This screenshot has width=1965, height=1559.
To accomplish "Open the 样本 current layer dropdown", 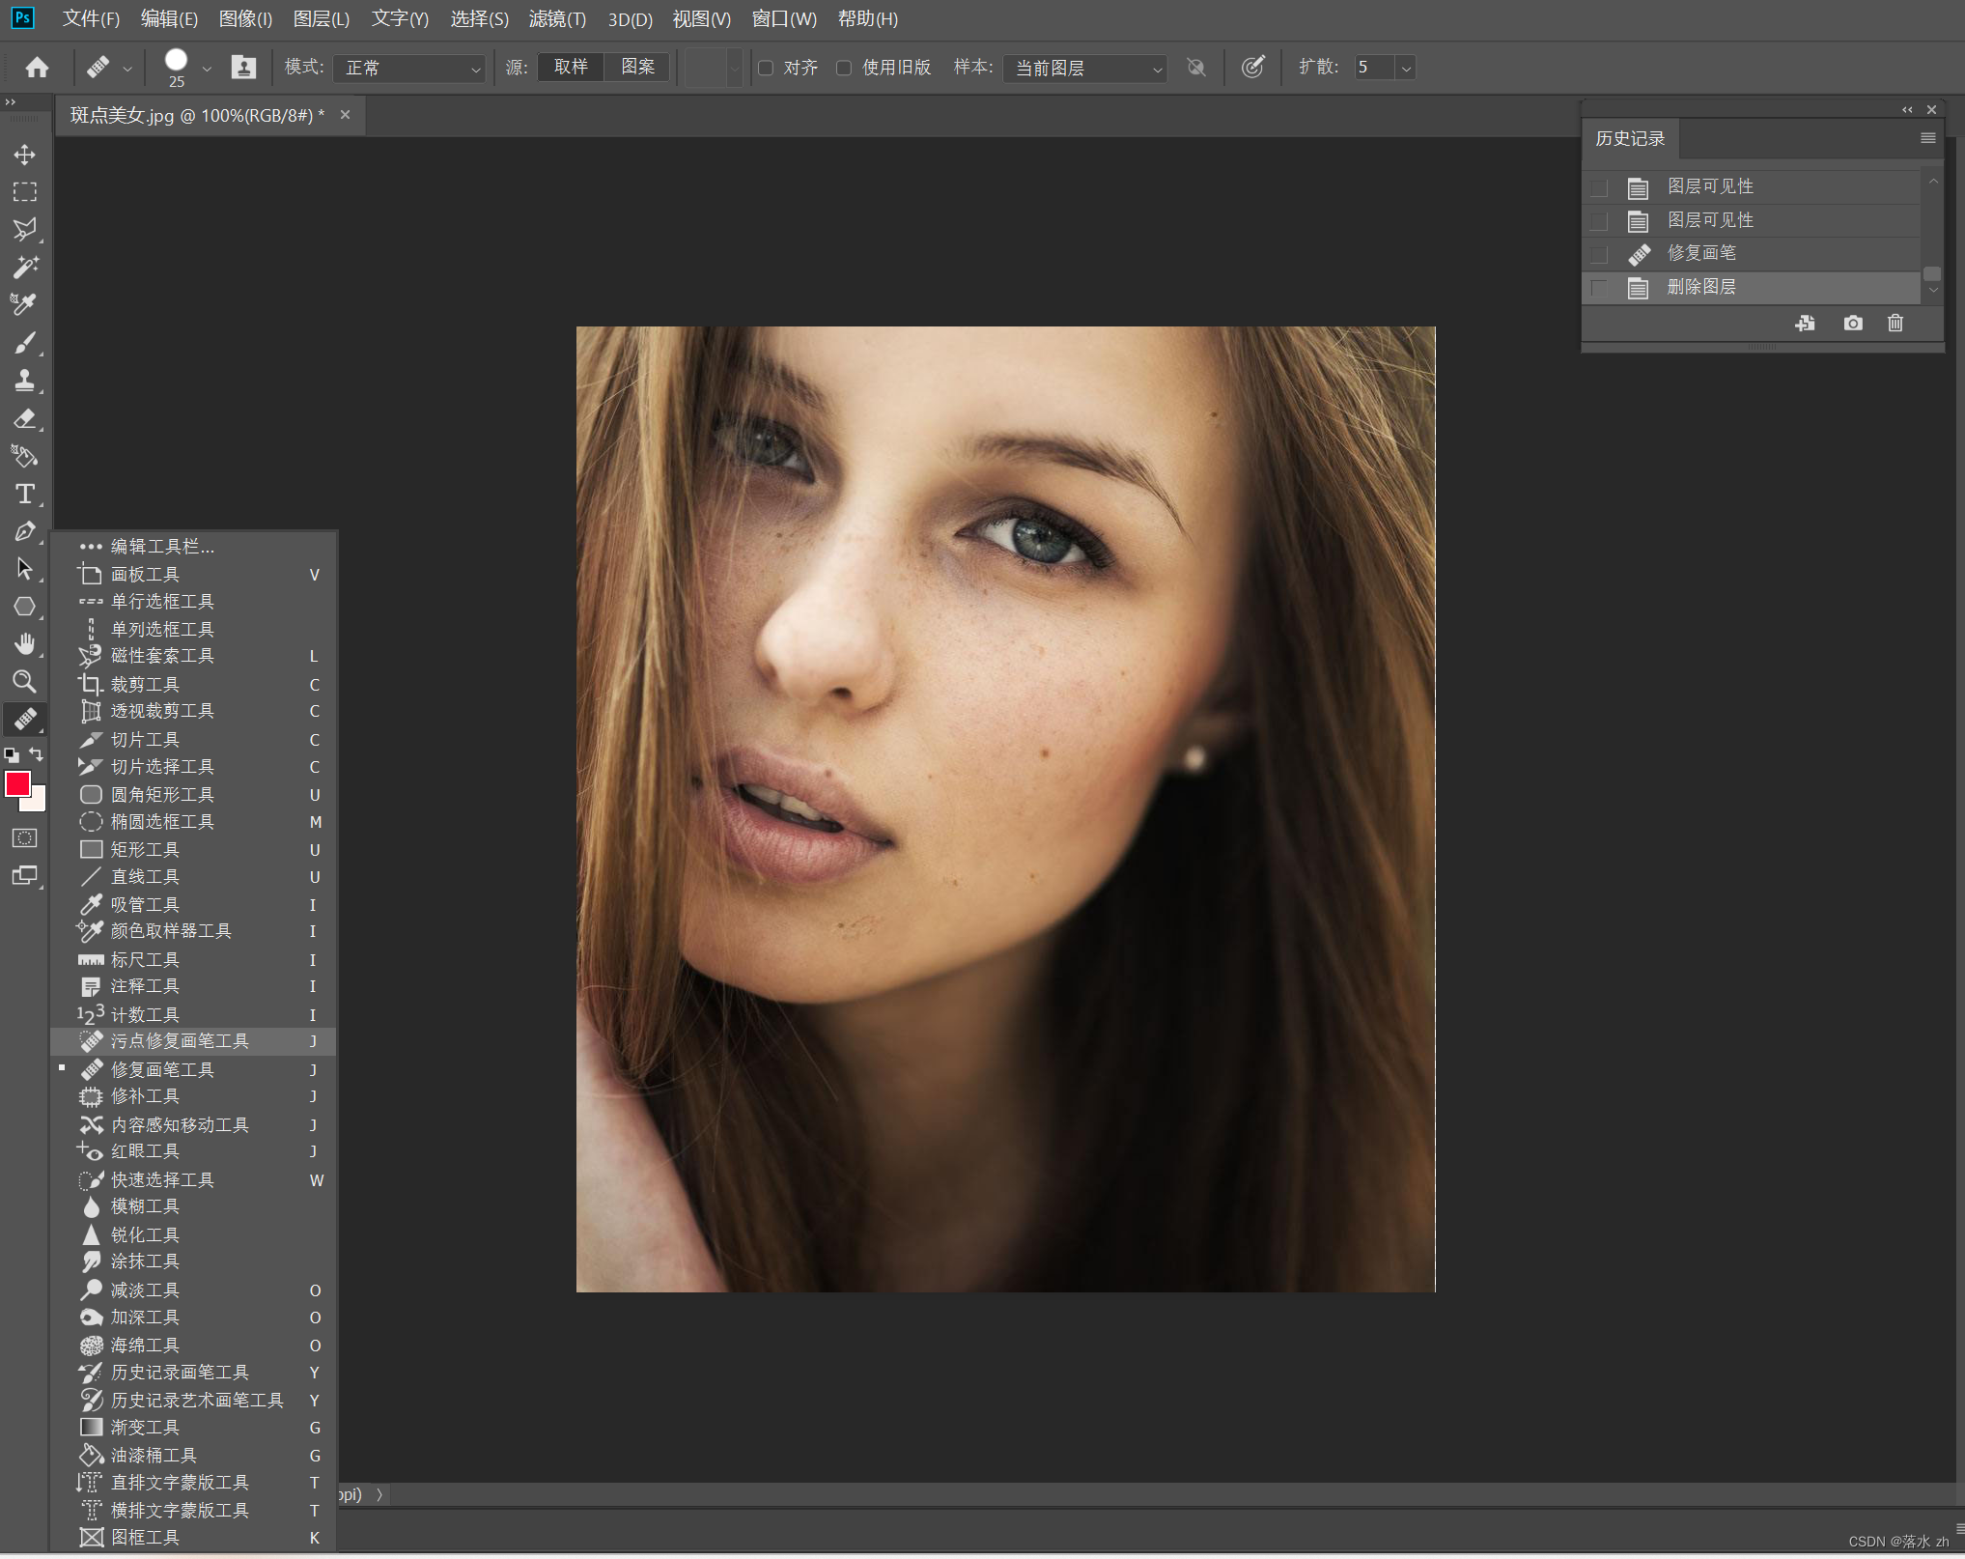I will [1085, 68].
